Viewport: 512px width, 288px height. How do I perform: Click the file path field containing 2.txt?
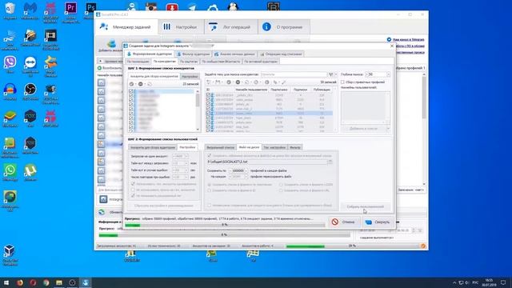click(x=267, y=162)
